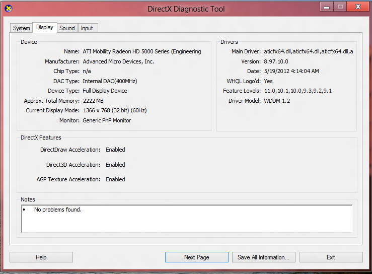Click the Main Driver aticfx64.dll value
The width and height of the screenshot is (372, 274).
click(309, 51)
